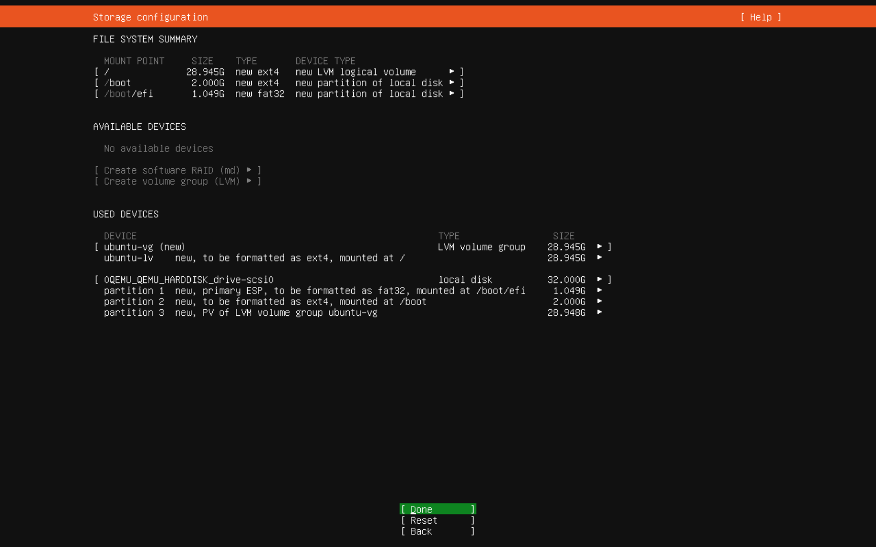Confirm storage configuration with Done
Viewport: 876px width, 547px height.
point(437,509)
